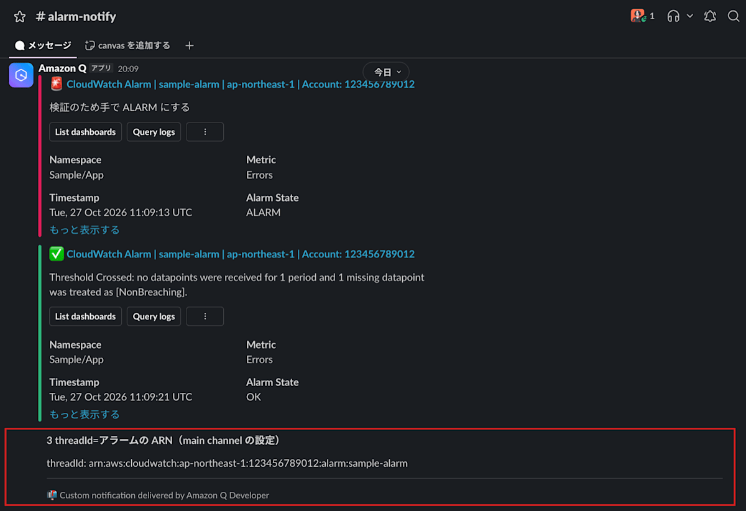This screenshot has width=746, height=511.
Task: Select the threadId ARN text line
Action: [228, 463]
